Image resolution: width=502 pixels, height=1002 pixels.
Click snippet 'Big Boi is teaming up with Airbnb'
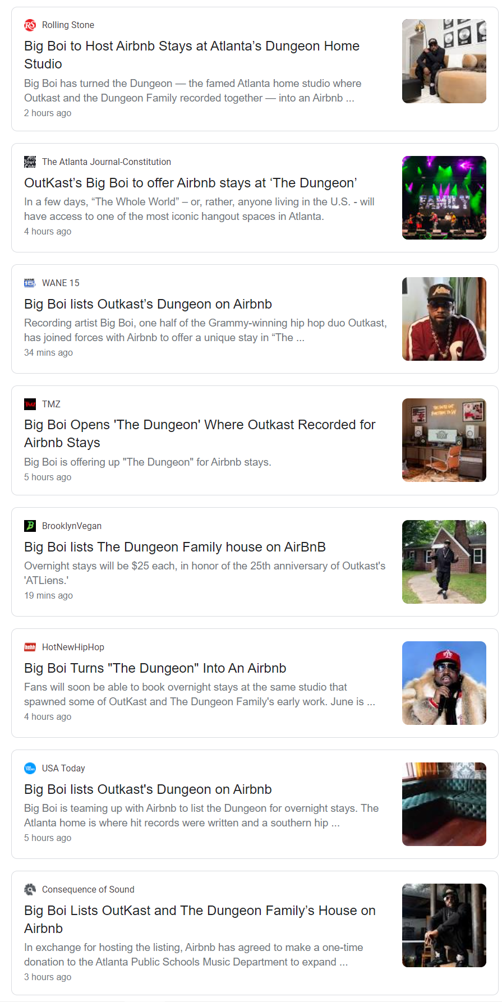tap(201, 816)
